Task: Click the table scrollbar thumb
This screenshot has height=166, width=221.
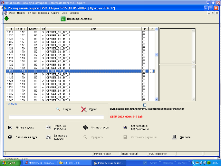Action: pyautogui.click(x=156, y=55)
